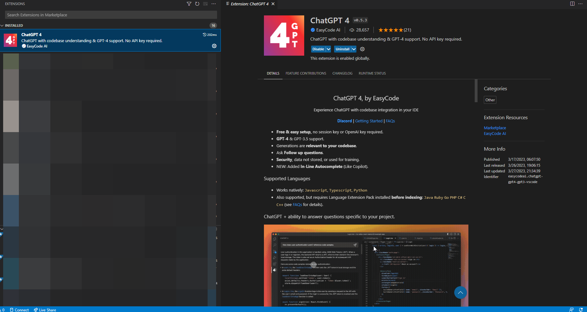Screen dimensions: 587x312
Task: Open the FAQs link near Discord
Action: [x=390, y=121]
